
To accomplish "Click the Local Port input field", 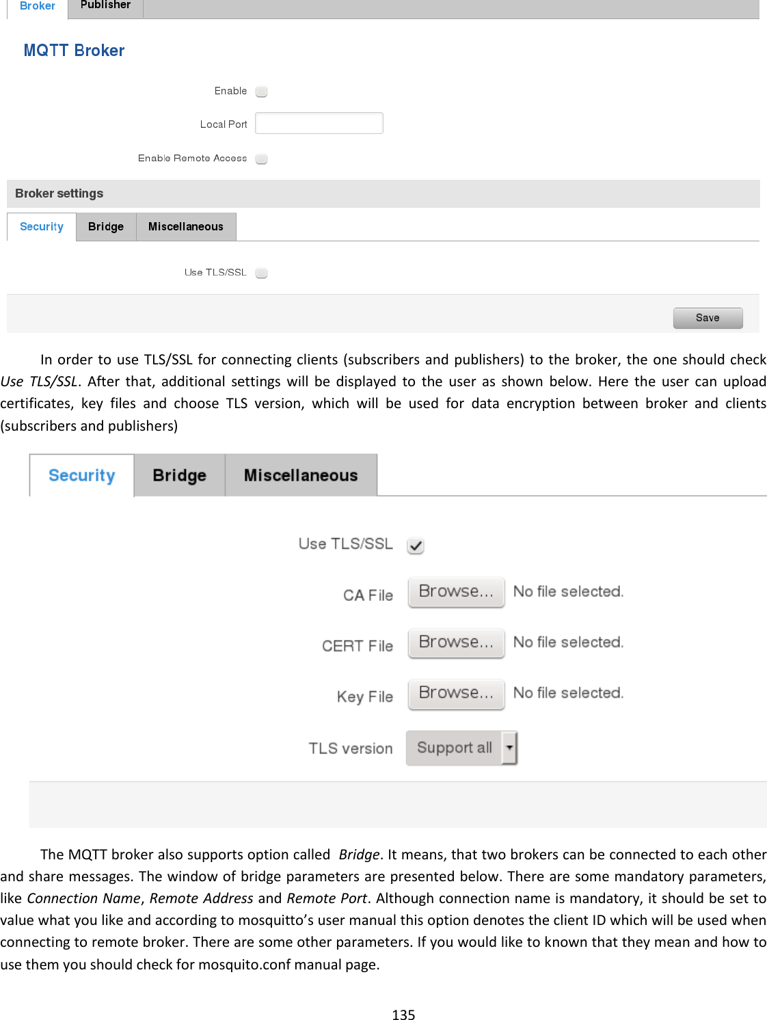I will [319, 122].
